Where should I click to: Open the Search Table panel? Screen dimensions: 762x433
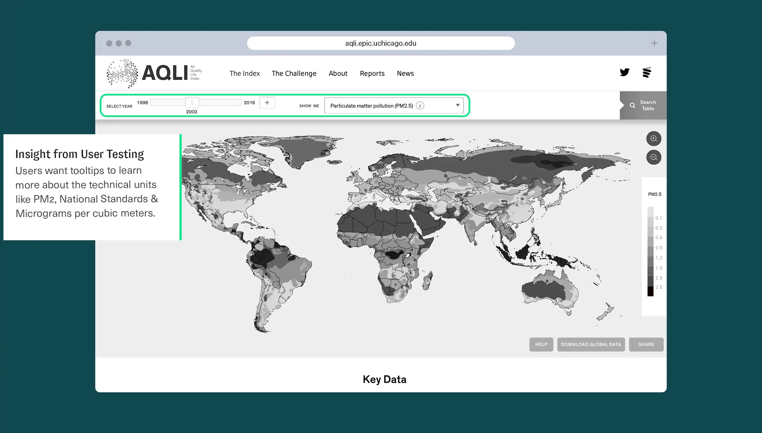643,105
